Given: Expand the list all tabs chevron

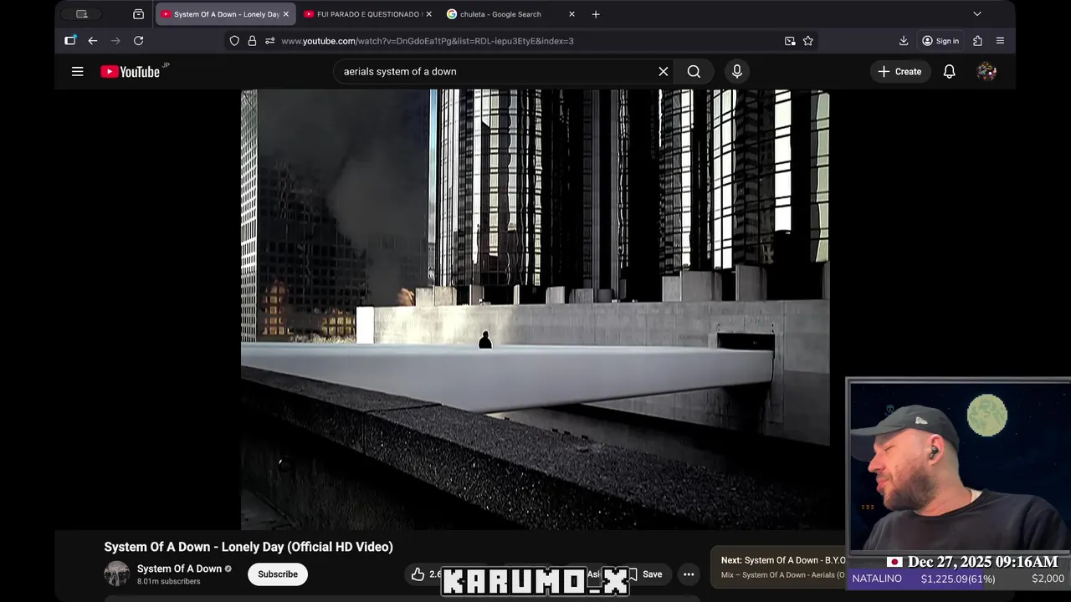Looking at the screenshot, I should pos(976,14).
